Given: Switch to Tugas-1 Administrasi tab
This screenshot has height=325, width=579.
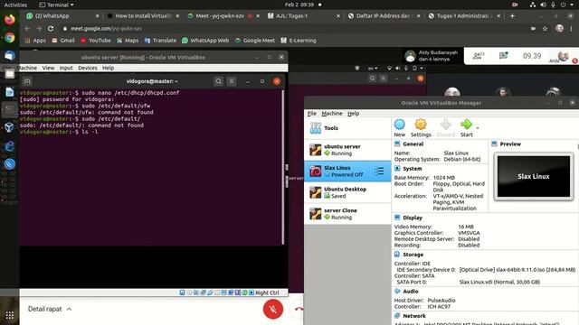Looking at the screenshot, I should (464, 16).
